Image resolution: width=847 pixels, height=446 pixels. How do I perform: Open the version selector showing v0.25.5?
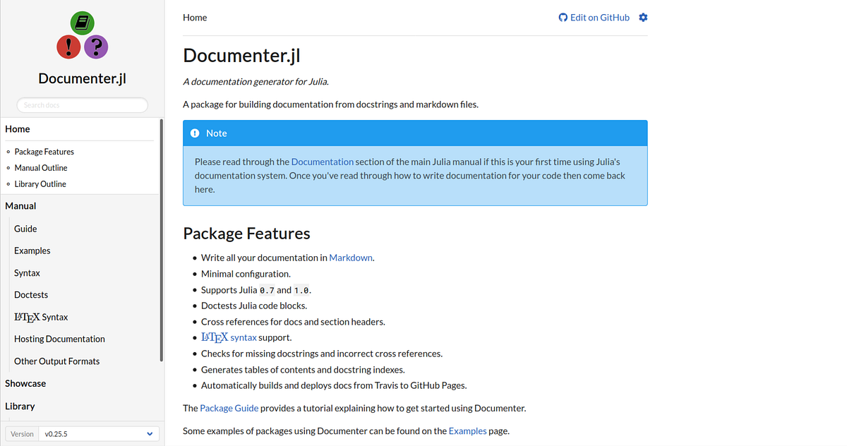point(99,433)
